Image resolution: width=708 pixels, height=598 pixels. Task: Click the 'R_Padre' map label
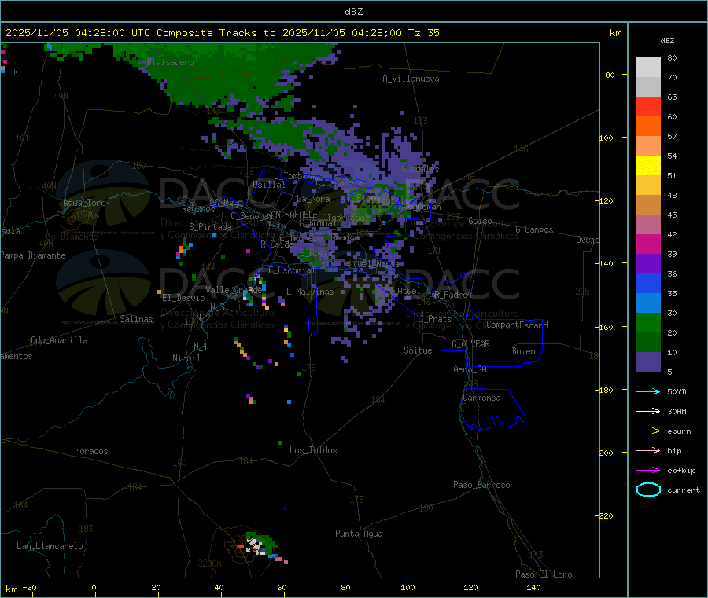click(451, 295)
